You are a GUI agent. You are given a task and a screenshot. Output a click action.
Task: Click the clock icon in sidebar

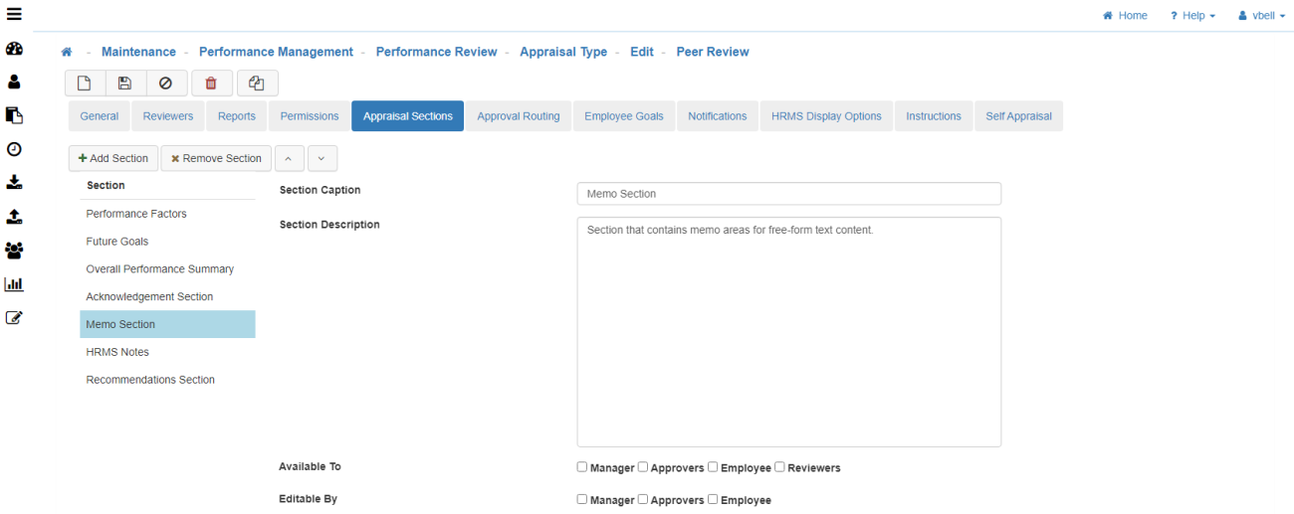(x=14, y=149)
